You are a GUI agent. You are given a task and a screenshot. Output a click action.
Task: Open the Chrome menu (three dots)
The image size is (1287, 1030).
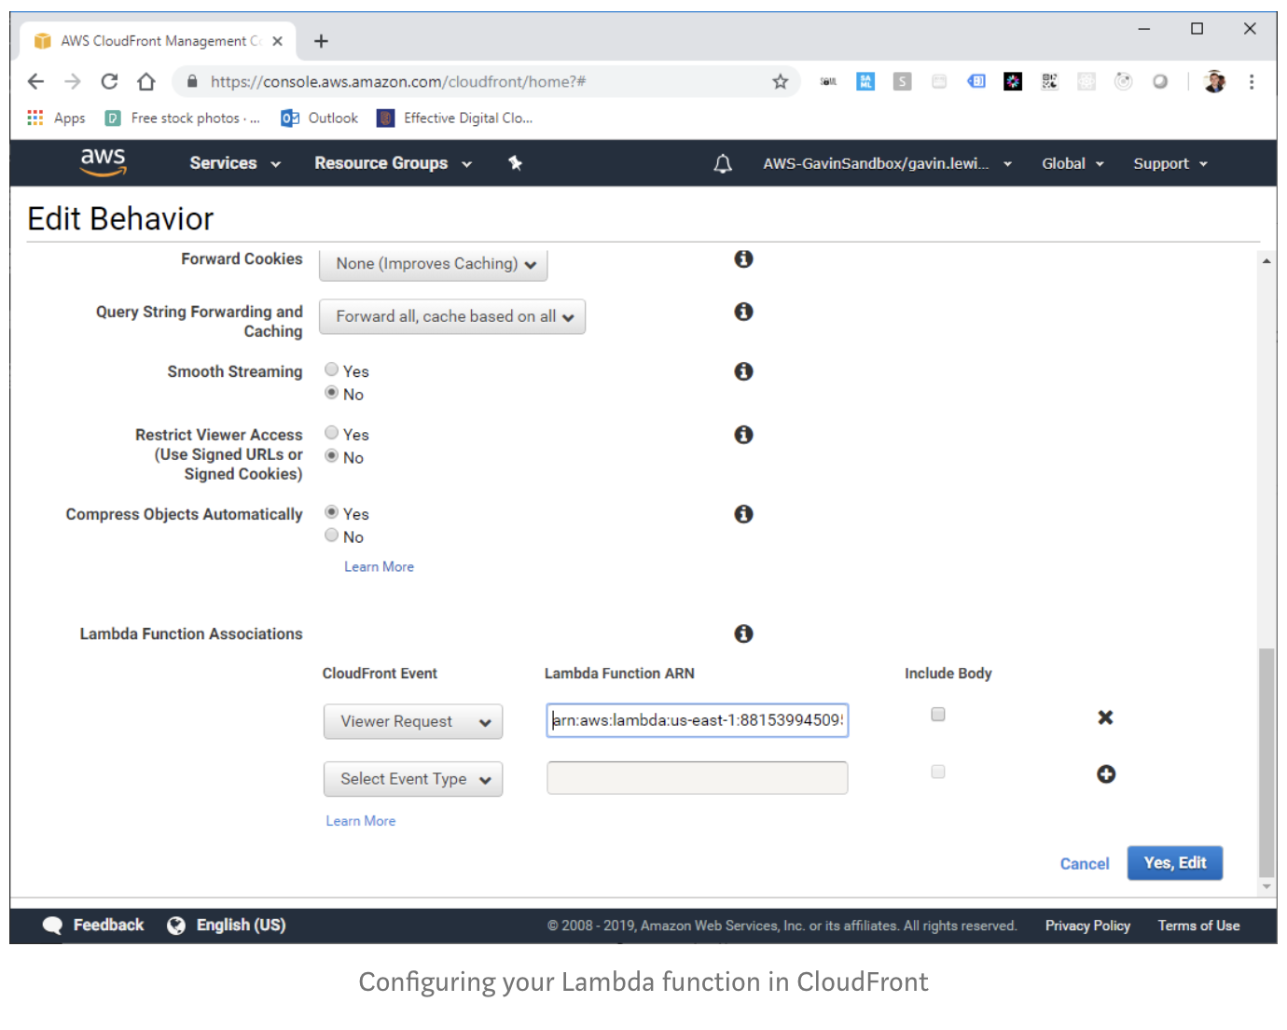1252,81
